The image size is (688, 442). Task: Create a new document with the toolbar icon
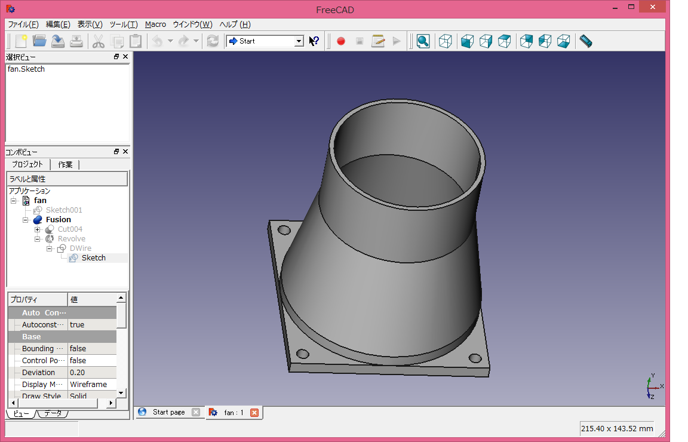[21, 41]
